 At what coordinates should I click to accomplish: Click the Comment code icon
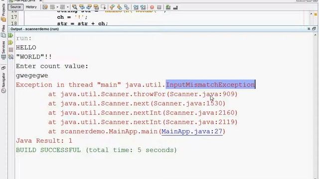pyautogui.click(x=168, y=7)
